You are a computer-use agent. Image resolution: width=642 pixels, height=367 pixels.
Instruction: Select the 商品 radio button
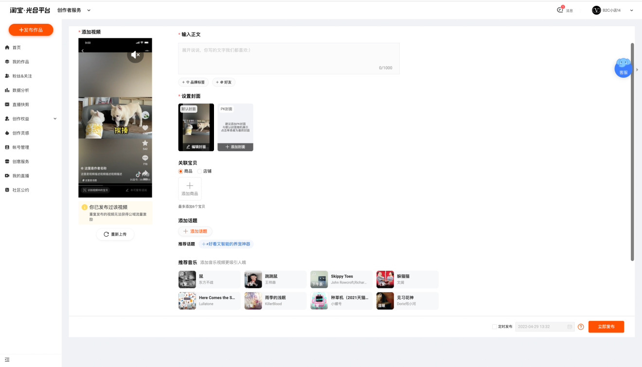181,171
